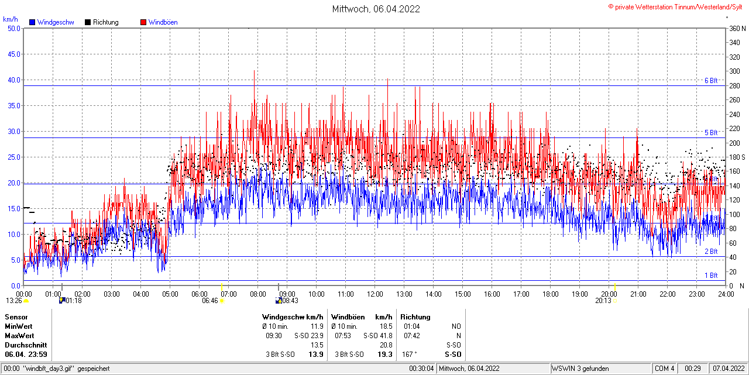Click the 12:00 time axis label
749x375 pixels.
[375, 294]
